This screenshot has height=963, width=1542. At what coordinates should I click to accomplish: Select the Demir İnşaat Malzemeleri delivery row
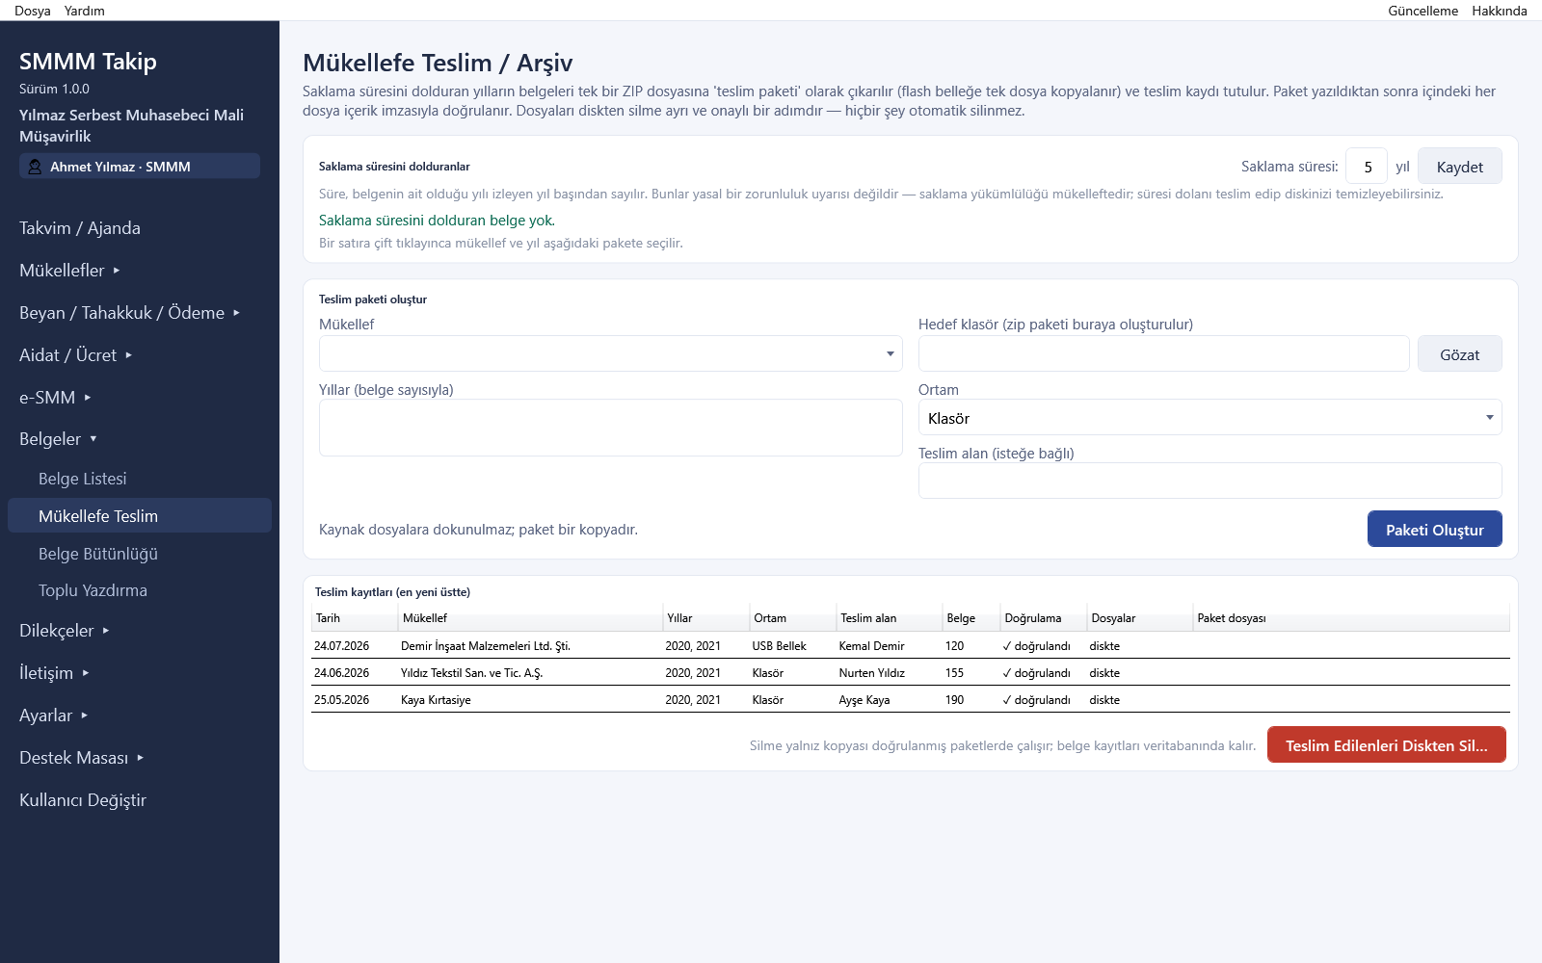click(x=911, y=645)
